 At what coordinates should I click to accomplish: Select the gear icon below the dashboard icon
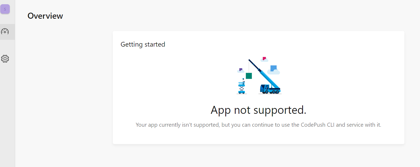coord(5,59)
